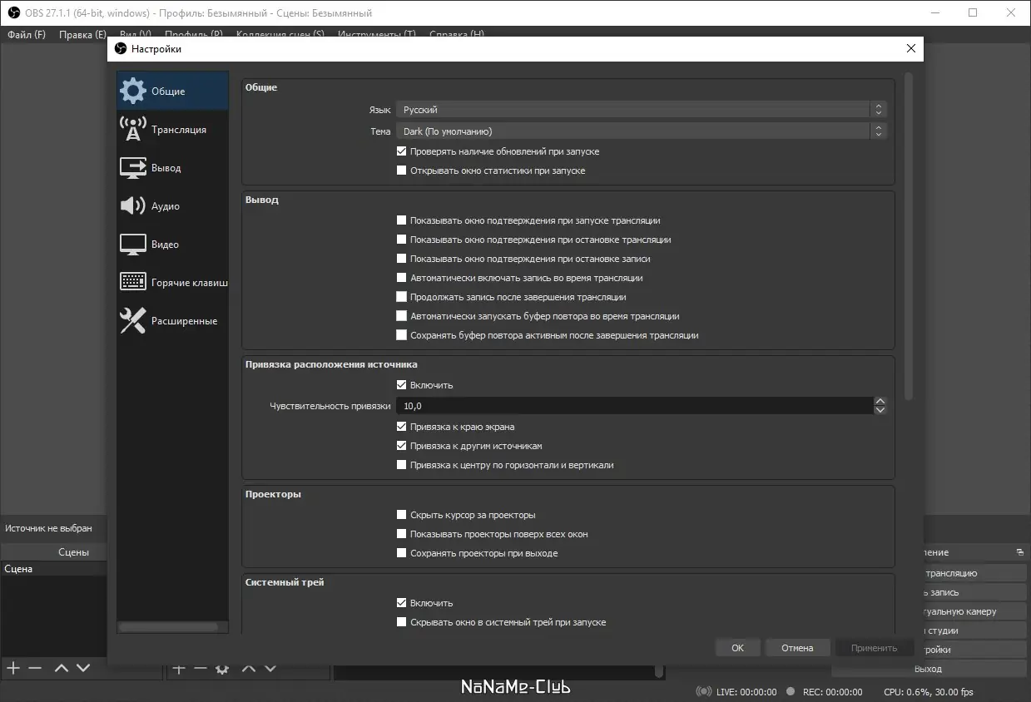Add a new scene with plus icon
Viewport: 1031px width, 702px height.
point(13,668)
